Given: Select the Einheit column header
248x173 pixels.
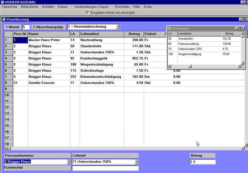Looking at the screenshot, I should click(x=153, y=34).
